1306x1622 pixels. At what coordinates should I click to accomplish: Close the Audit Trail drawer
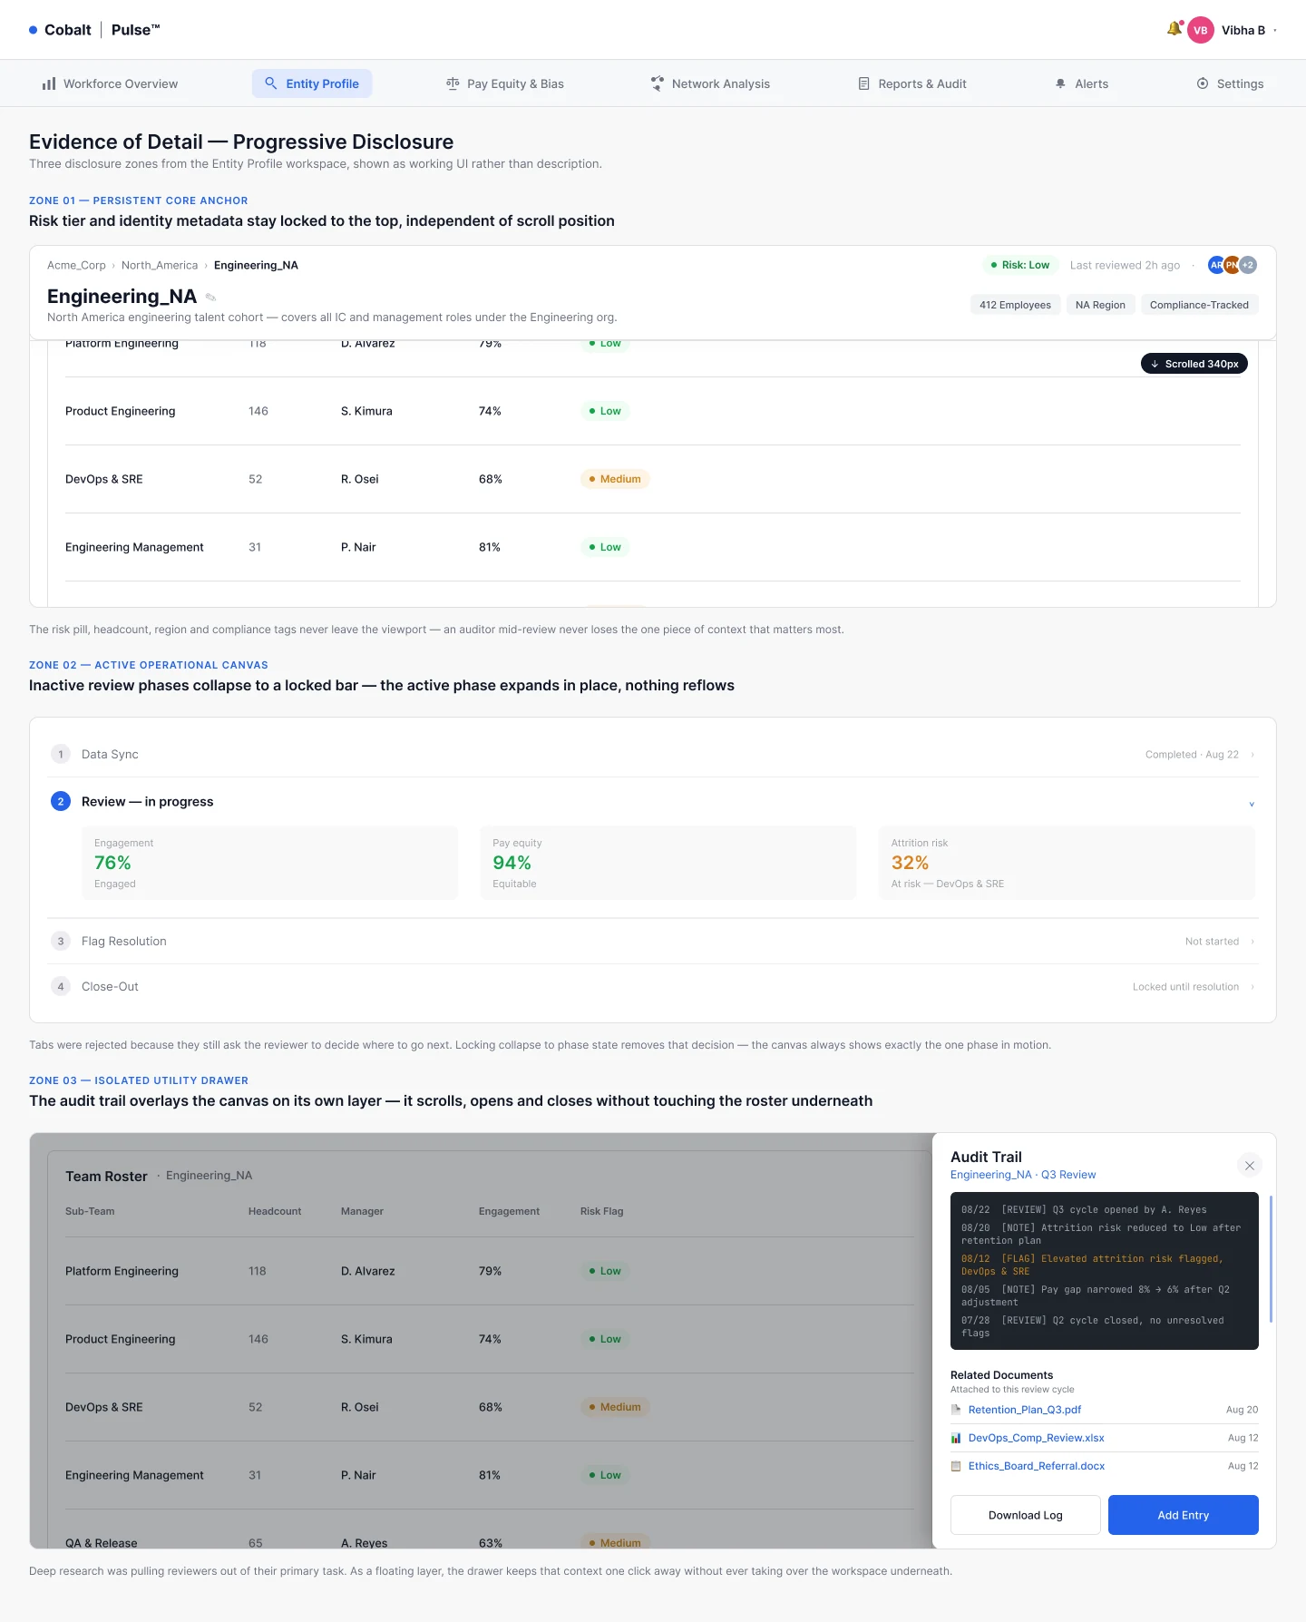1249,1166
